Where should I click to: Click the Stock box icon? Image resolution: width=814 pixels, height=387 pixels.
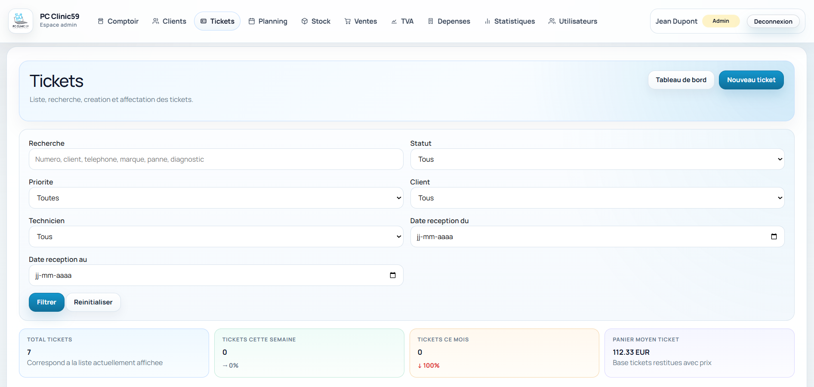point(305,21)
